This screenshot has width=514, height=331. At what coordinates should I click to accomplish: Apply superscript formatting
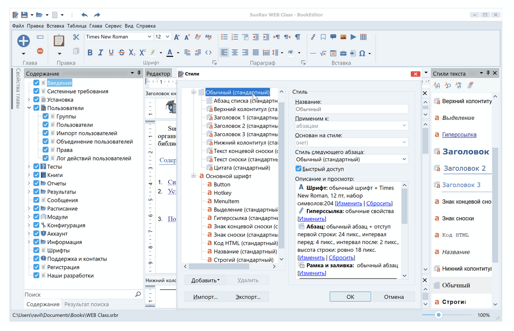pos(143,52)
